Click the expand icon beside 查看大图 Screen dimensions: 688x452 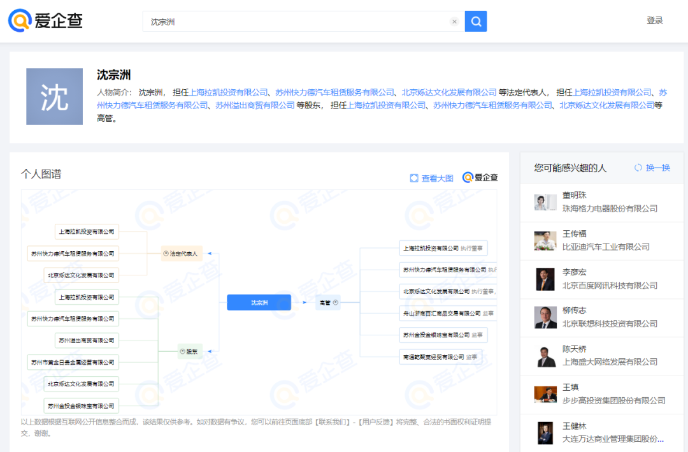pyautogui.click(x=414, y=178)
